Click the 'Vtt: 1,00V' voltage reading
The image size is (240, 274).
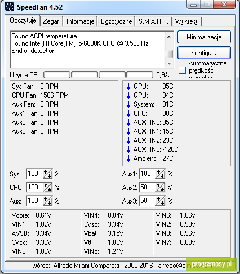coord(104,242)
